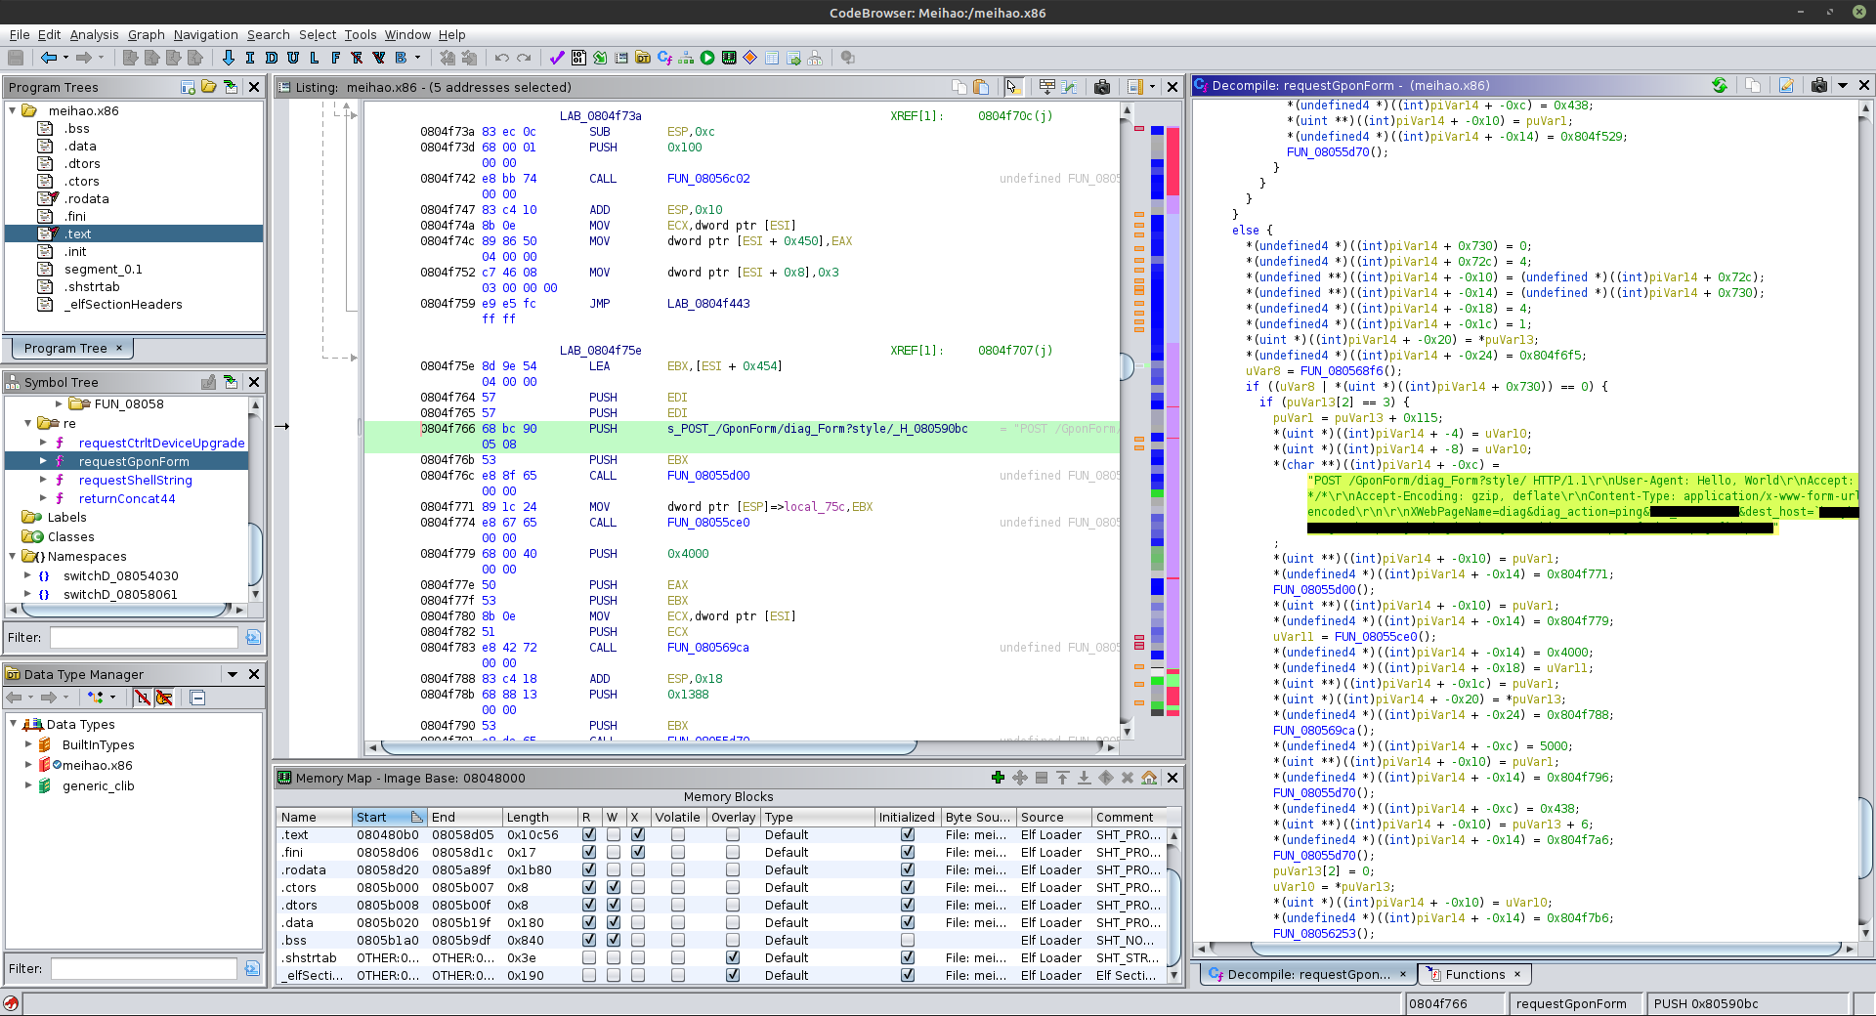Sort Memory Blocks by the Length column
The width and height of the screenshot is (1876, 1016).
click(x=528, y=817)
